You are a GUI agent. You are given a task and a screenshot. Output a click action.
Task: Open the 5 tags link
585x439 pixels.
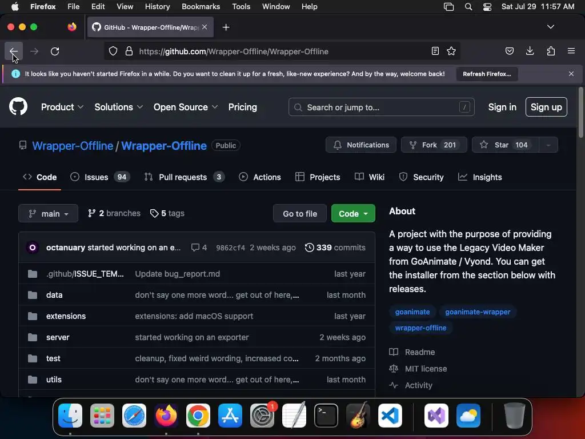pyautogui.click(x=167, y=213)
